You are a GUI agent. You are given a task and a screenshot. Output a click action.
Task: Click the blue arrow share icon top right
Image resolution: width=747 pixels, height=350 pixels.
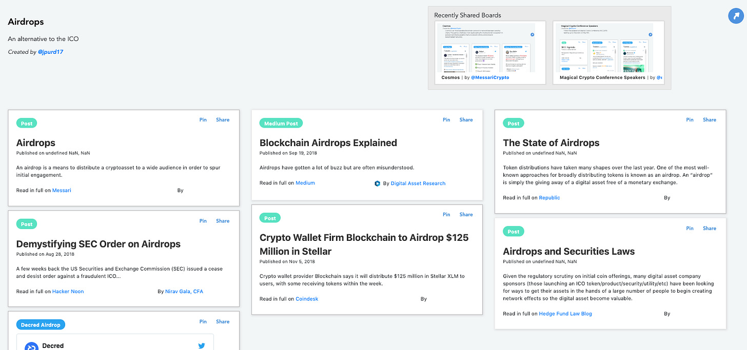click(x=736, y=16)
